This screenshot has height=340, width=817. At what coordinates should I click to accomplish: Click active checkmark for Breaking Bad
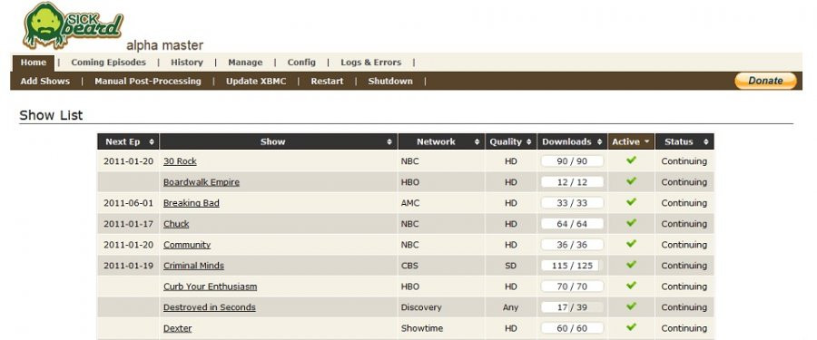point(631,201)
